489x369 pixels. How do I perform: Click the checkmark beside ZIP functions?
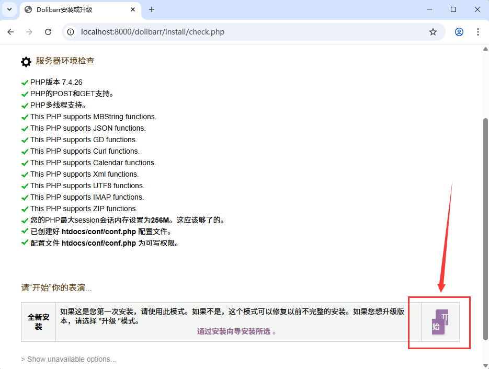(x=25, y=210)
